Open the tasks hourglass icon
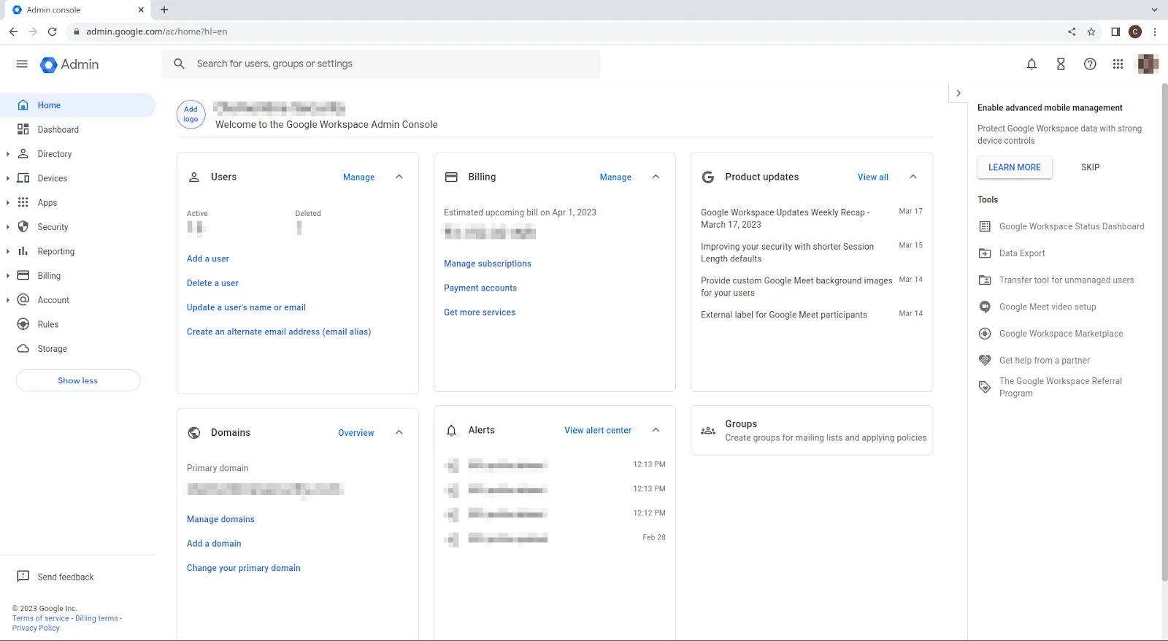Viewport: 1168px width, 641px height. click(x=1061, y=64)
